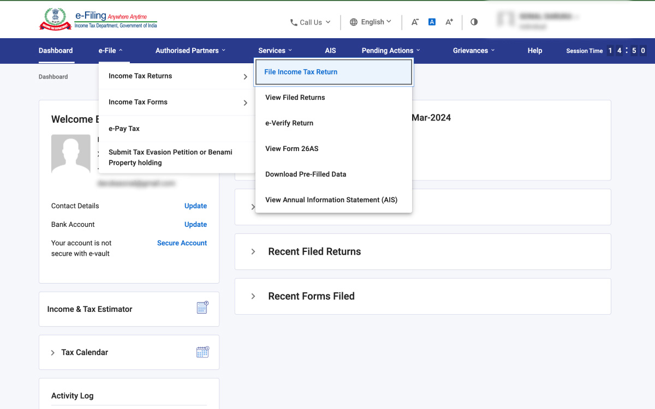Open the Income & Tax Estimator calculator icon
This screenshot has width=655, height=409.
pyautogui.click(x=202, y=308)
